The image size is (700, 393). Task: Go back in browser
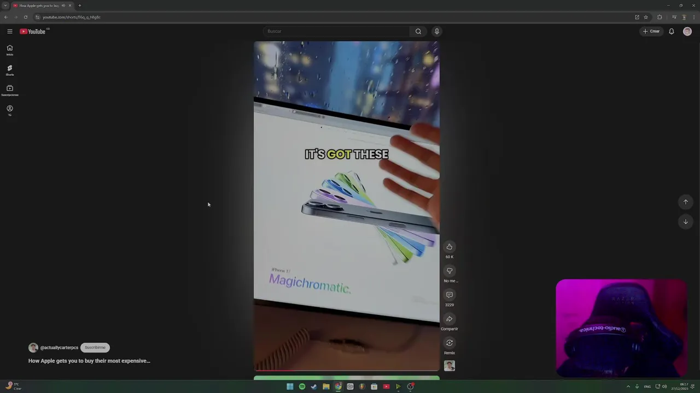(x=6, y=17)
